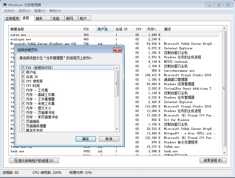Uncheck the PID (进程标识符) checkbox
Image resolution: width=235 pixels, height=178 pixels.
coord(23,68)
